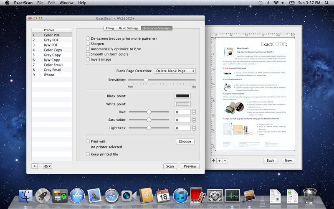The image size is (334, 209).
Task: Check Keep printed file option
Action: point(88,154)
